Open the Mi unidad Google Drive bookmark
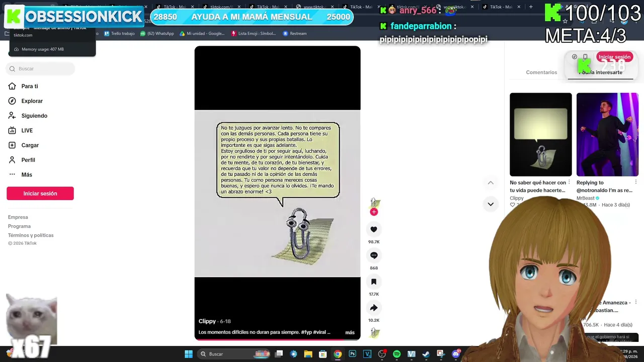Viewport: 644px width, 362px height. click(x=202, y=34)
